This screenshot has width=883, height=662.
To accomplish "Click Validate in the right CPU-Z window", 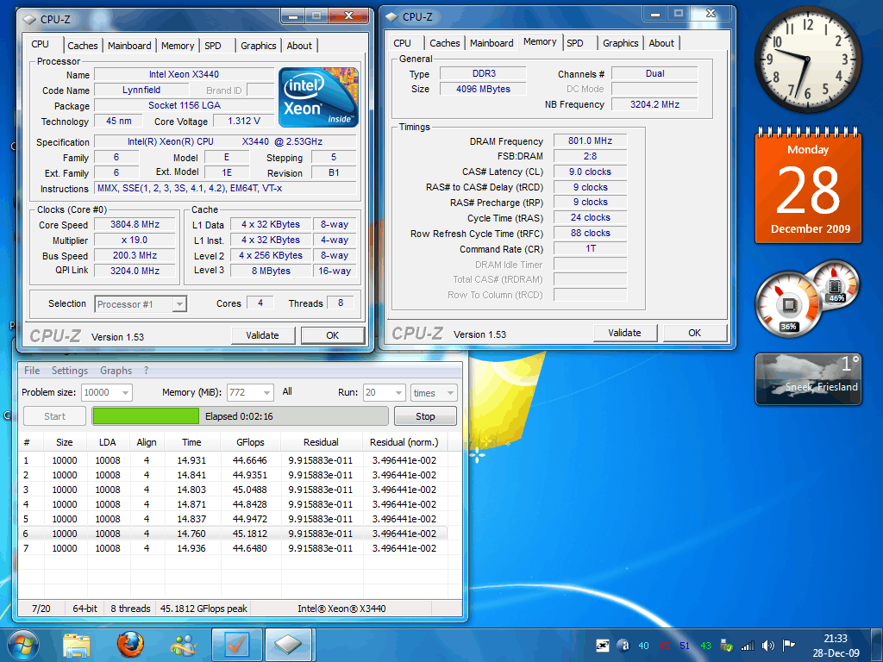I will (x=624, y=333).
